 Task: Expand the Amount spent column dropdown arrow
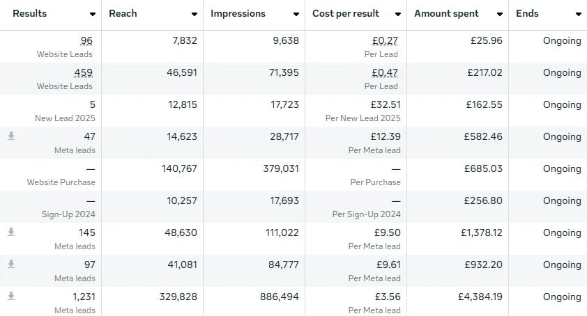(x=500, y=15)
